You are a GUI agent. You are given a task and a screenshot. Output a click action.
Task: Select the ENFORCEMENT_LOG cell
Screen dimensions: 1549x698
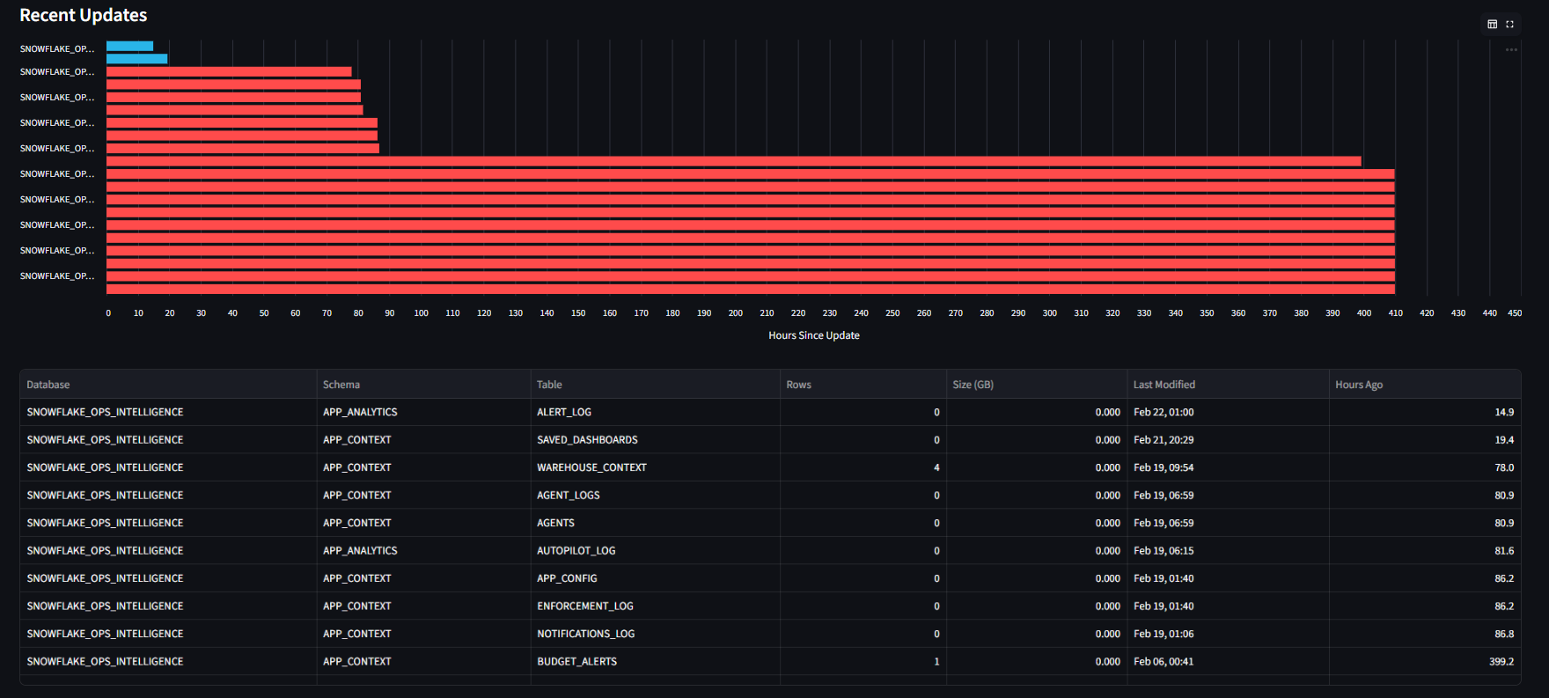(x=655, y=606)
